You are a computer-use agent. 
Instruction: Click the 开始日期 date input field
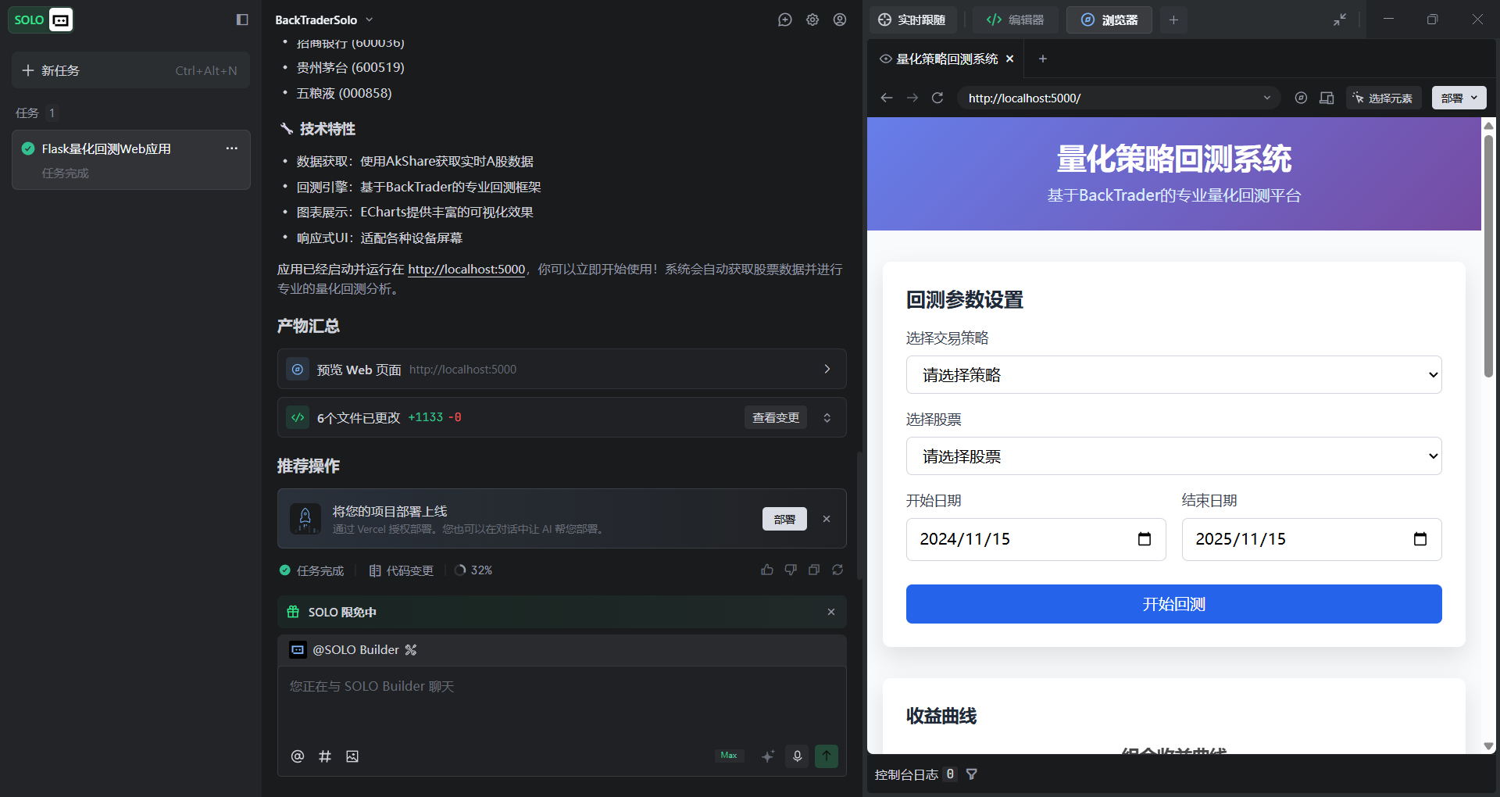coord(1023,539)
